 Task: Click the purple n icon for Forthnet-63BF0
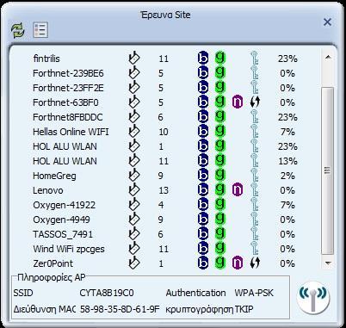[x=238, y=102]
